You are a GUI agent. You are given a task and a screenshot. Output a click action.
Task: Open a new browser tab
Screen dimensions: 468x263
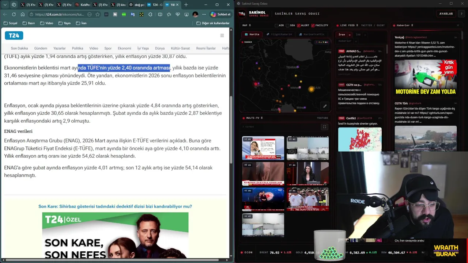point(186,5)
